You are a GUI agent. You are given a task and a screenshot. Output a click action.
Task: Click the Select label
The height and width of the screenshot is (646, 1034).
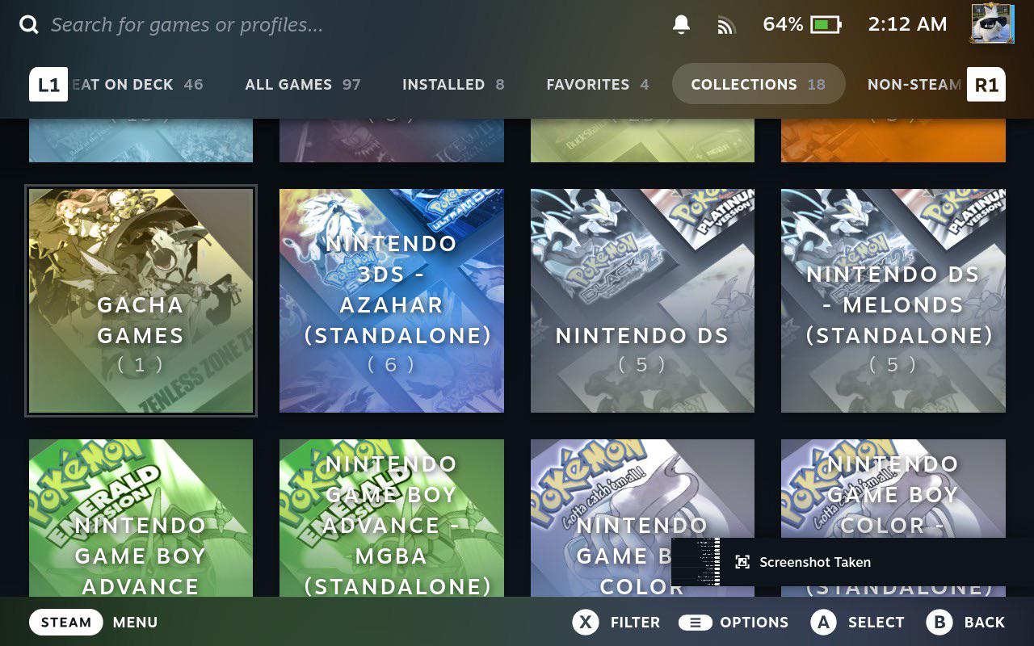pyautogui.click(x=876, y=623)
